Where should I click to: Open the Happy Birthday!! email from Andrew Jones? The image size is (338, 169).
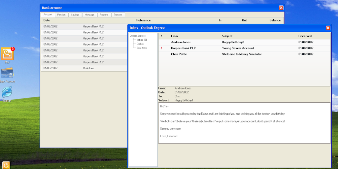click(245, 42)
